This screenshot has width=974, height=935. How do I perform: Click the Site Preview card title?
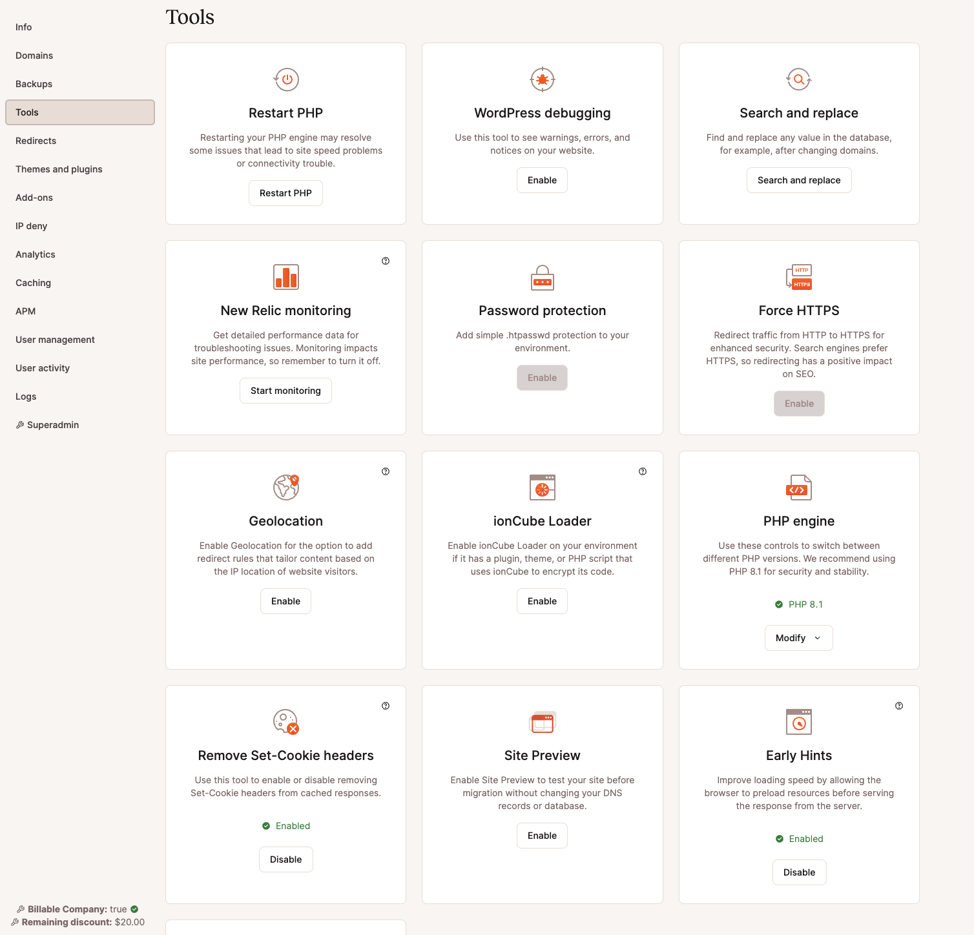(x=543, y=755)
